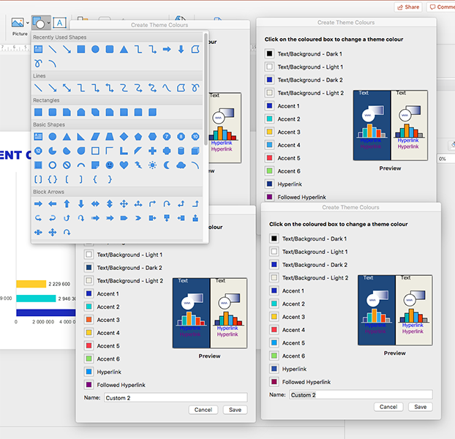
Task: Choose the crescent moon shape
Action: coord(167,165)
